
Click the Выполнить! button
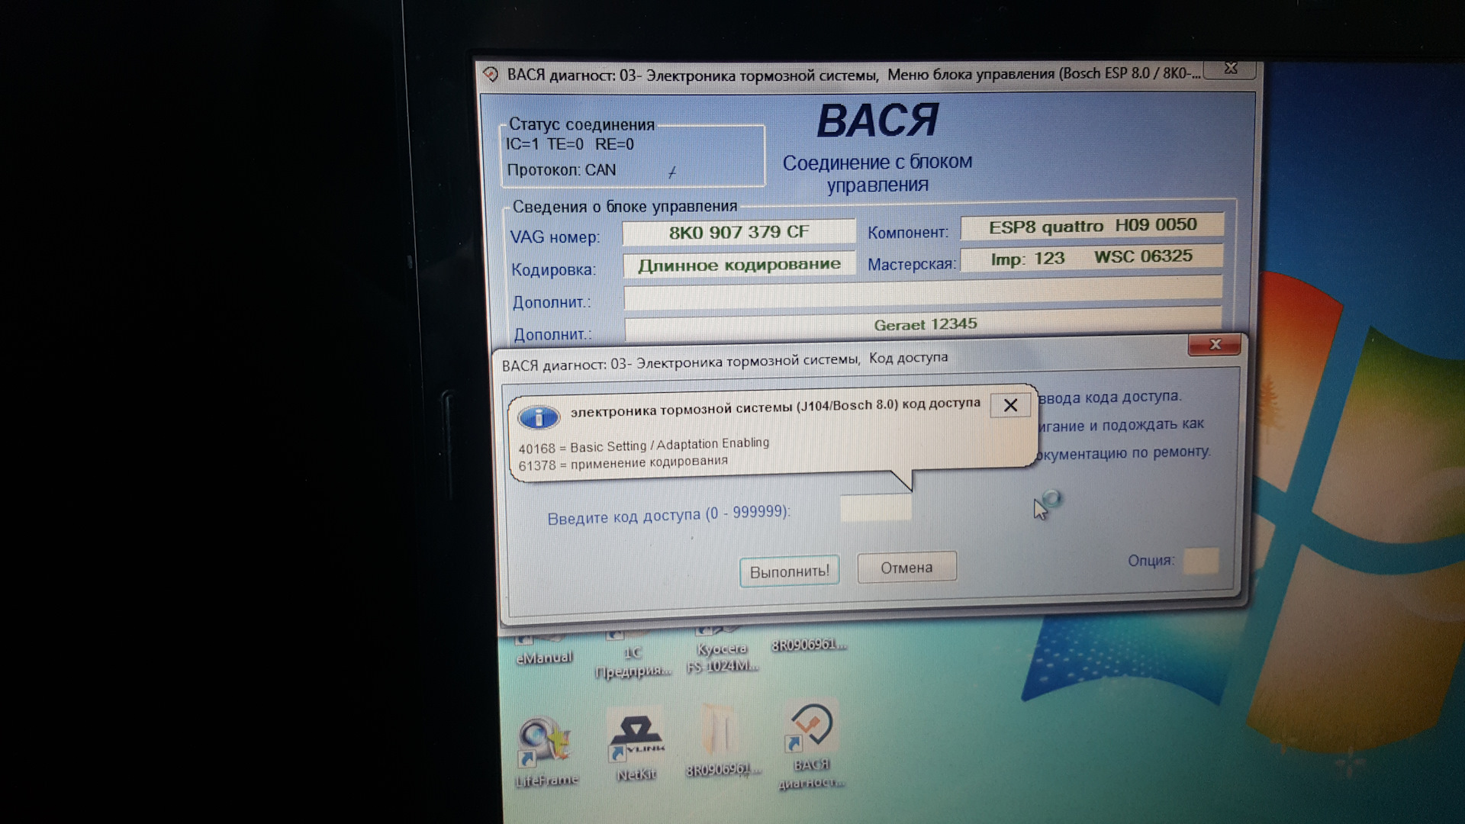[789, 571]
